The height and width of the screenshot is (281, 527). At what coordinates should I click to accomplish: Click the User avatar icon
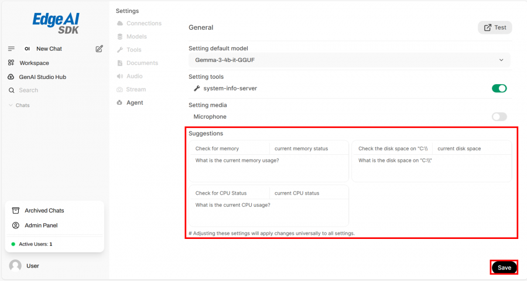[15, 266]
